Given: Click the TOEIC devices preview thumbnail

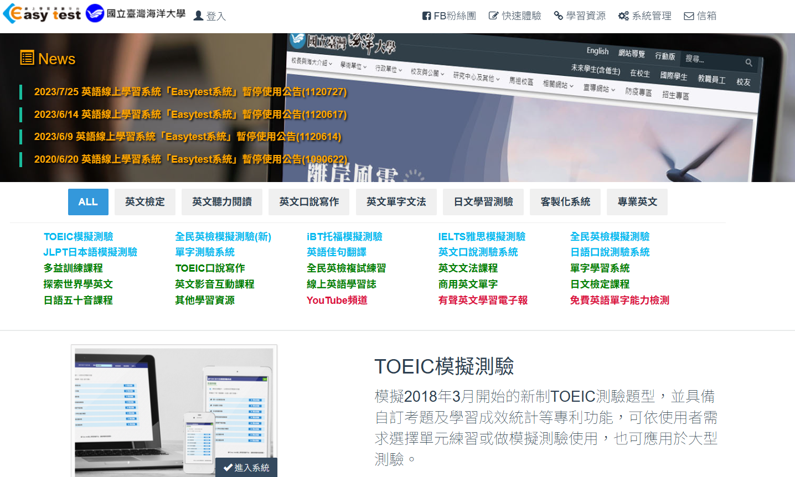Looking at the screenshot, I should [174, 411].
